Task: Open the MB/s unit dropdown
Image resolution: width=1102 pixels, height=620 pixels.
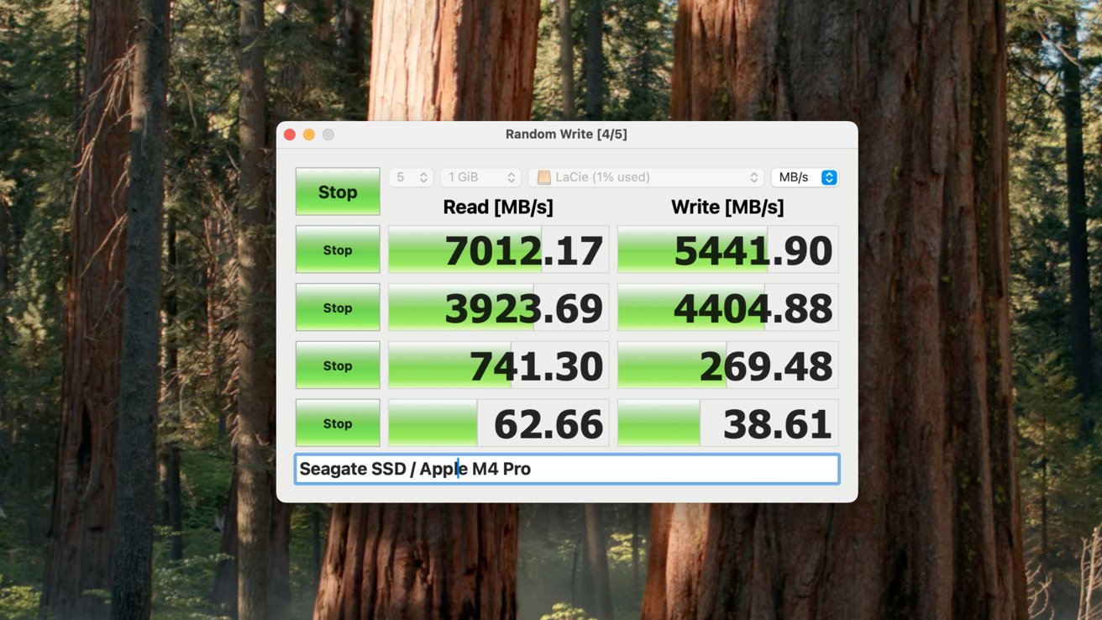Action: [x=805, y=177]
